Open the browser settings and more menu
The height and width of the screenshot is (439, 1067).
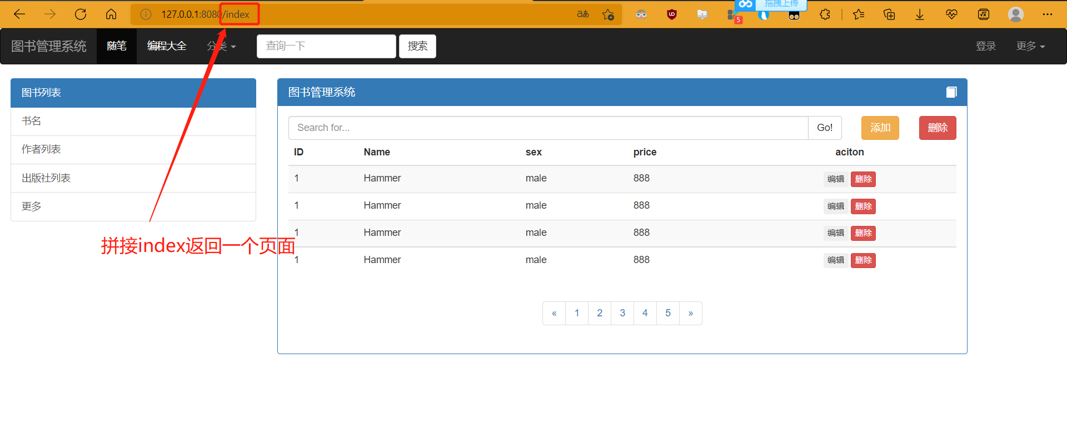pyautogui.click(x=1048, y=14)
